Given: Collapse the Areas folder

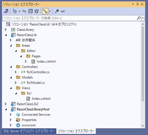Looking at the screenshot, I should click(x=11, y=46).
